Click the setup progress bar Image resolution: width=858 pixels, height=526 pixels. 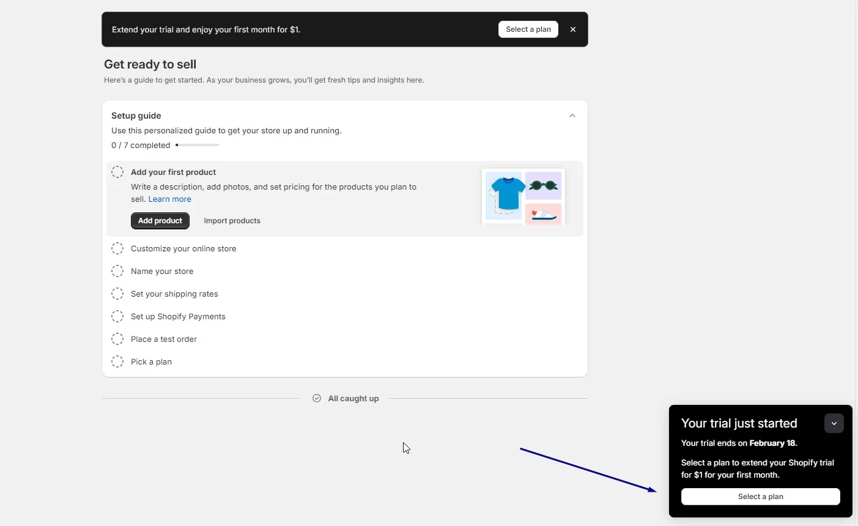[198, 146]
